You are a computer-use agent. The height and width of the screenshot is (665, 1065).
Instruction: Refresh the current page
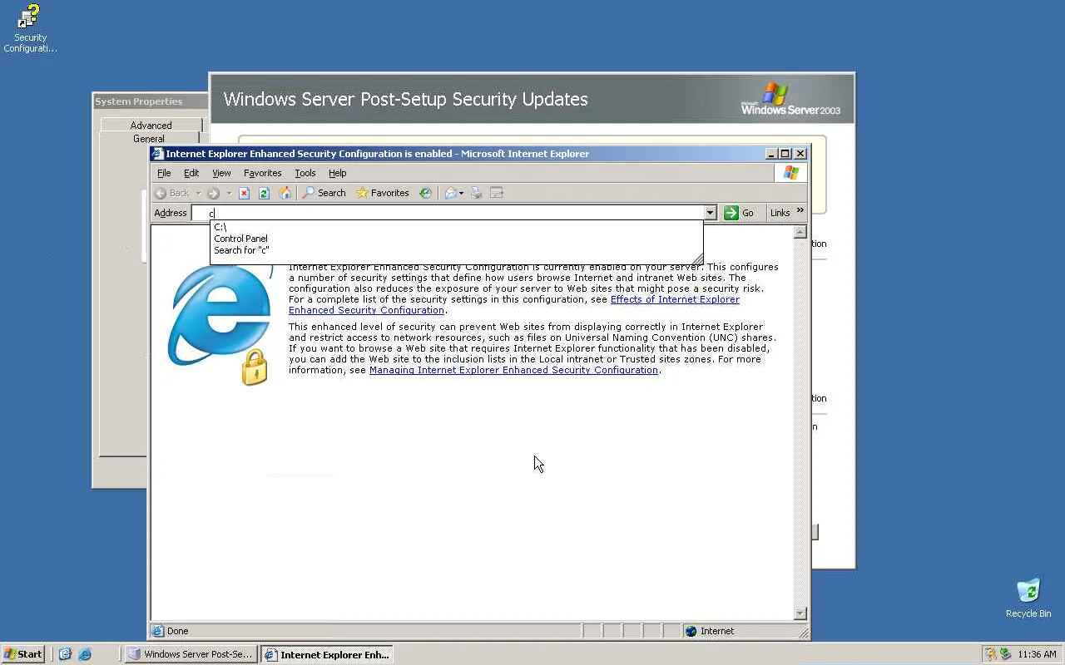click(x=264, y=193)
